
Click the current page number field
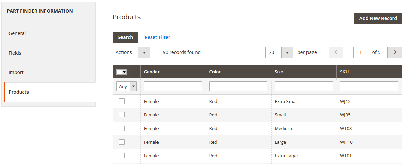(x=360, y=52)
